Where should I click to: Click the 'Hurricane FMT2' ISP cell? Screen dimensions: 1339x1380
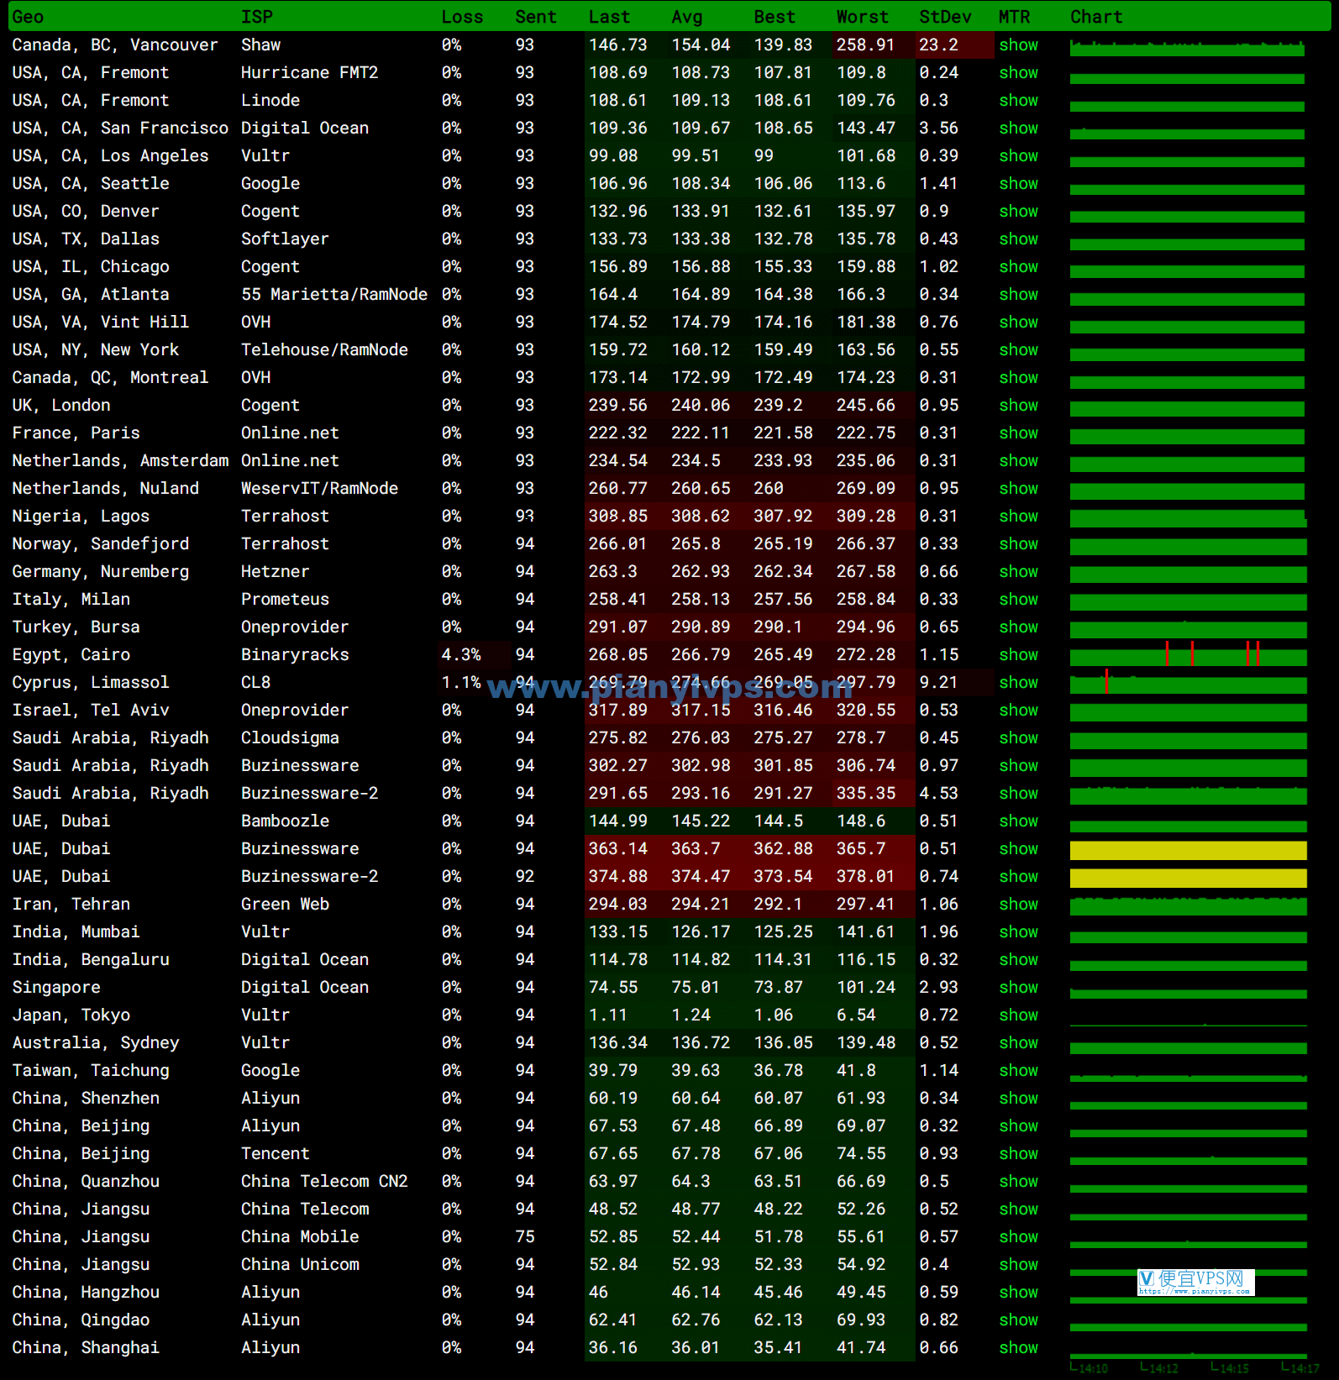(x=309, y=73)
